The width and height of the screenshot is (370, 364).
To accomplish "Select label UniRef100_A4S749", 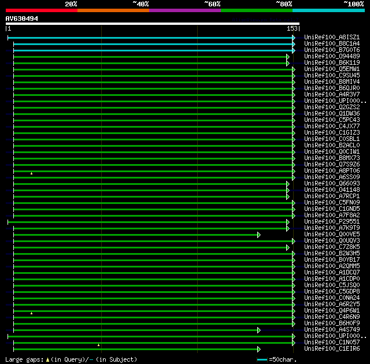I will coord(332,330).
